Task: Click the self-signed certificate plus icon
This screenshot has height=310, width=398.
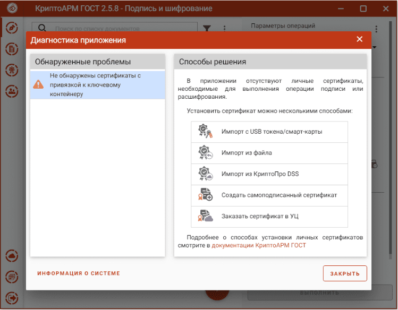Action: coord(205,194)
